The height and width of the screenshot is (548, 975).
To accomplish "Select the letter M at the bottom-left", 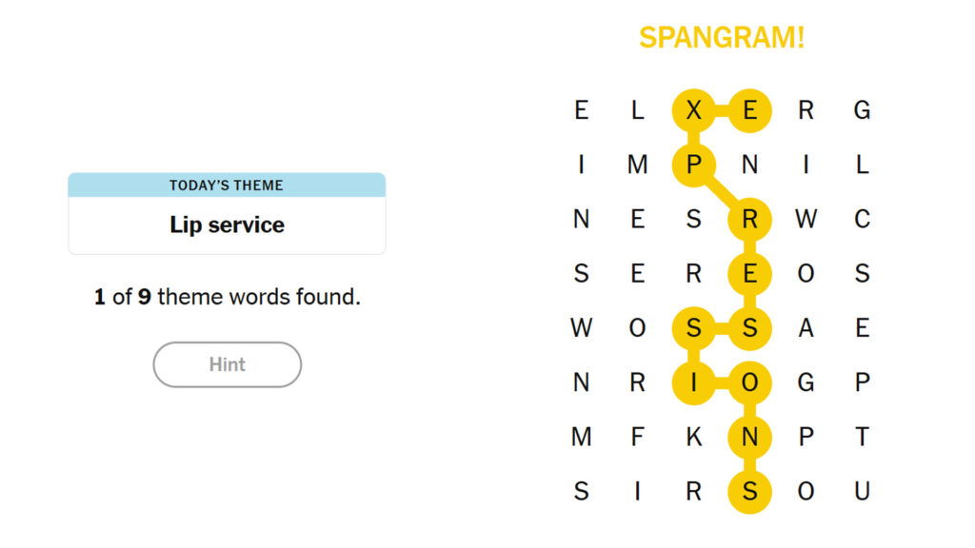I will [579, 438].
